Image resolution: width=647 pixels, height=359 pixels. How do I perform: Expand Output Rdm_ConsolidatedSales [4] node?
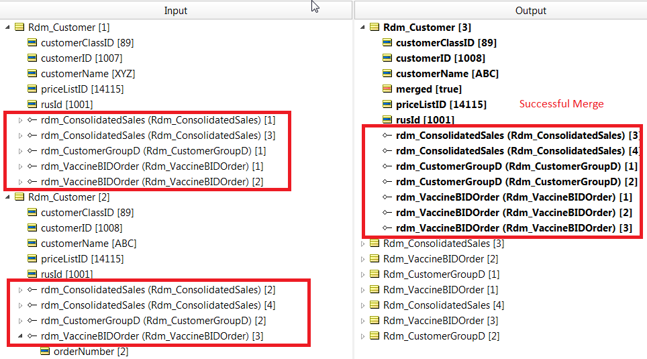click(x=362, y=305)
